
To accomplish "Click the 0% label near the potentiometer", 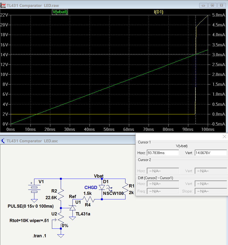I will [65, 226].
